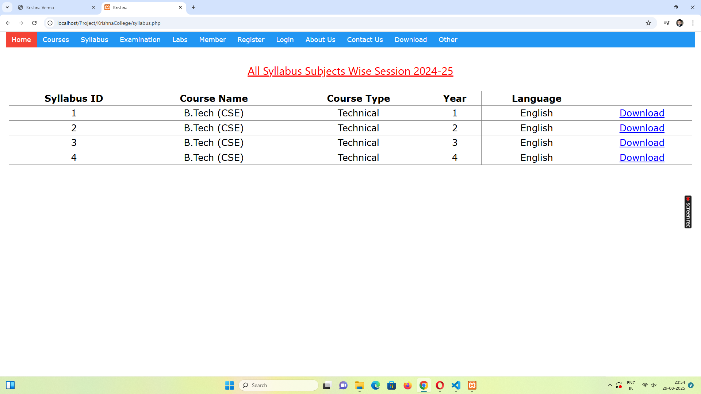The image size is (701, 394).
Task: Open Opera browser from taskbar
Action: 440,385
